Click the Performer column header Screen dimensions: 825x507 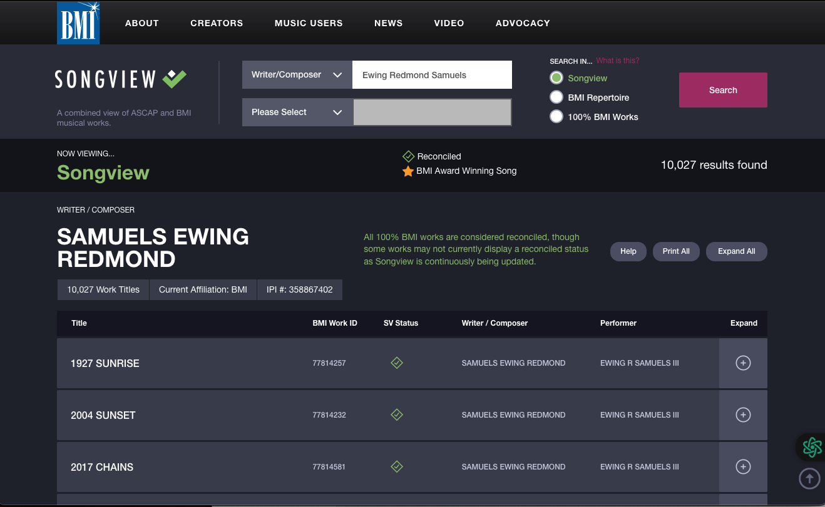(618, 323)
